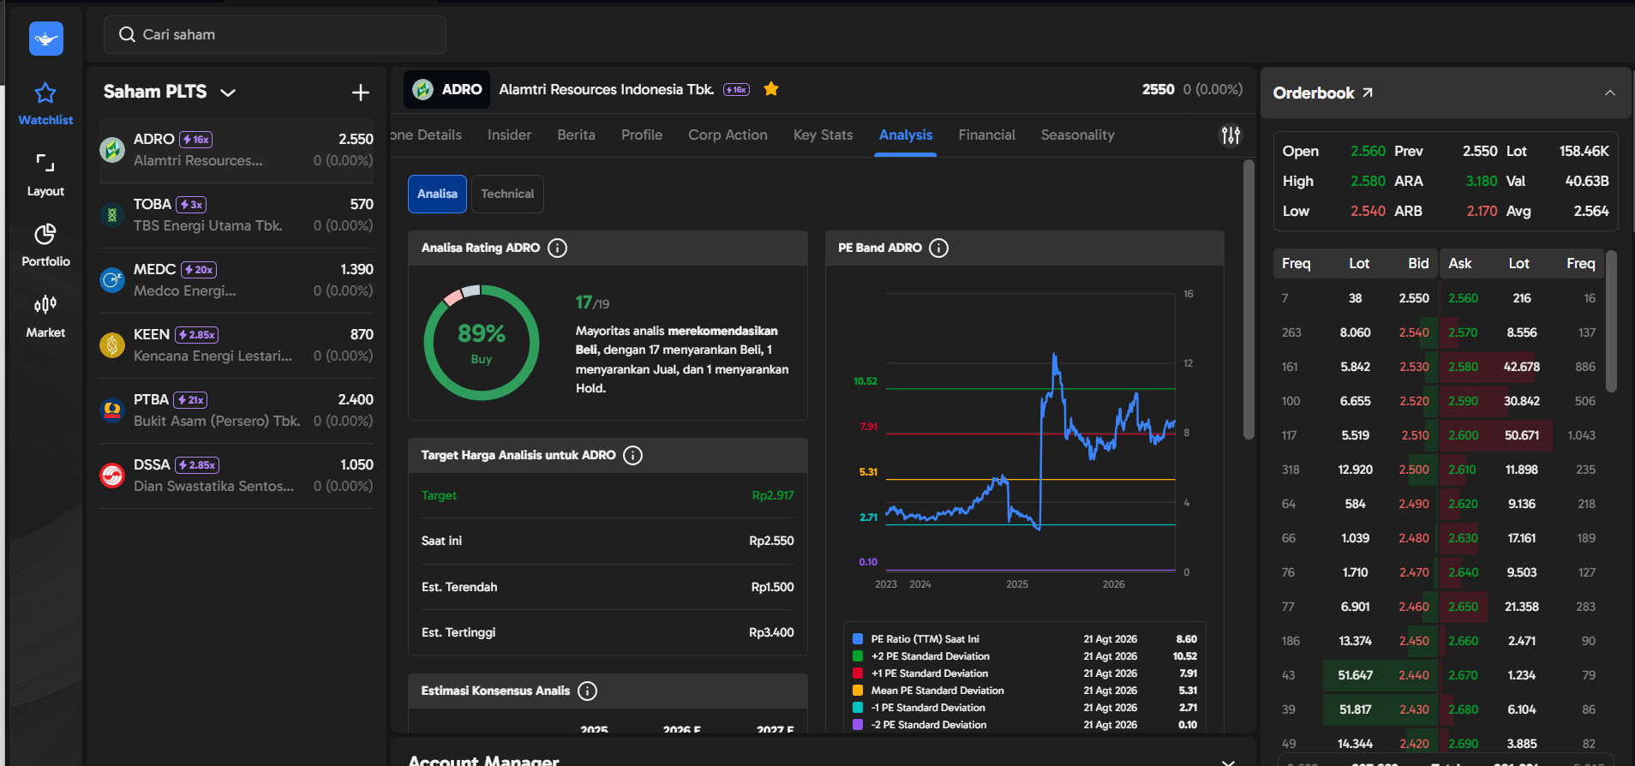Click the MEDC logo in watchlist
Image resolution: width=1635 pixels, height=766 pixels.
click(x=112, y=280)
